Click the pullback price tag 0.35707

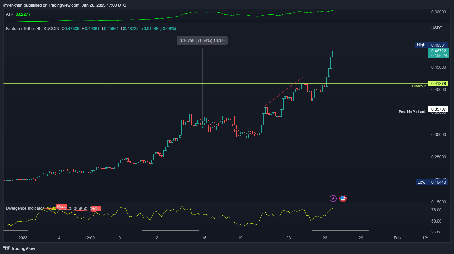coord(439,109)
